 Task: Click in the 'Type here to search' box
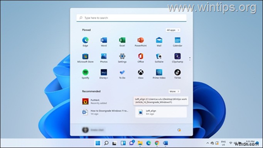[x=131, y=18]
